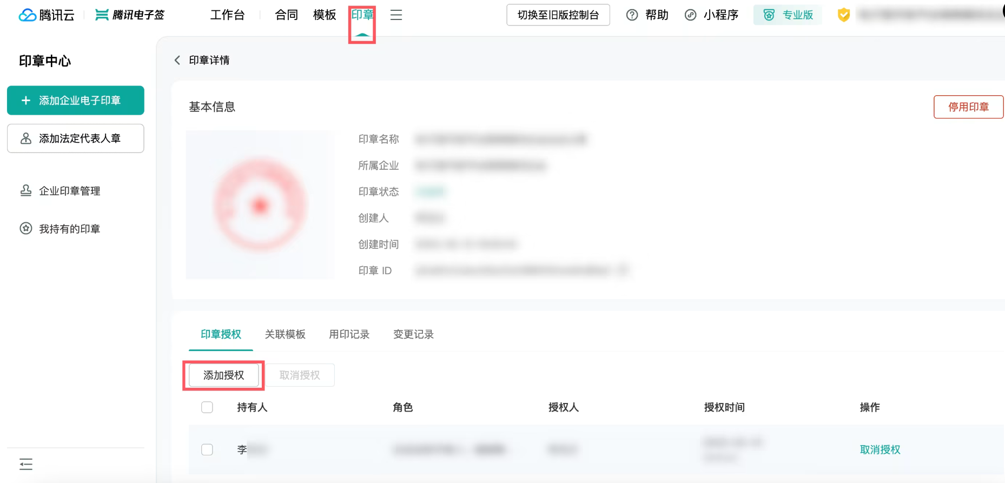This screenshot has width=1005, height=483.
Task: Click the blurred account name in the header
Action: point(931,15)
